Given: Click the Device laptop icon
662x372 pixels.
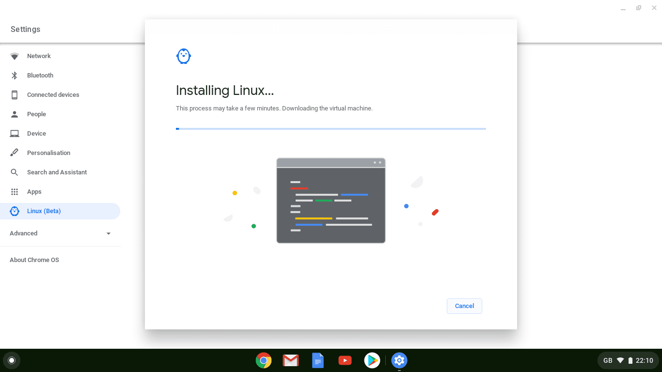Looking at the screenshot, I should point(15,134).
